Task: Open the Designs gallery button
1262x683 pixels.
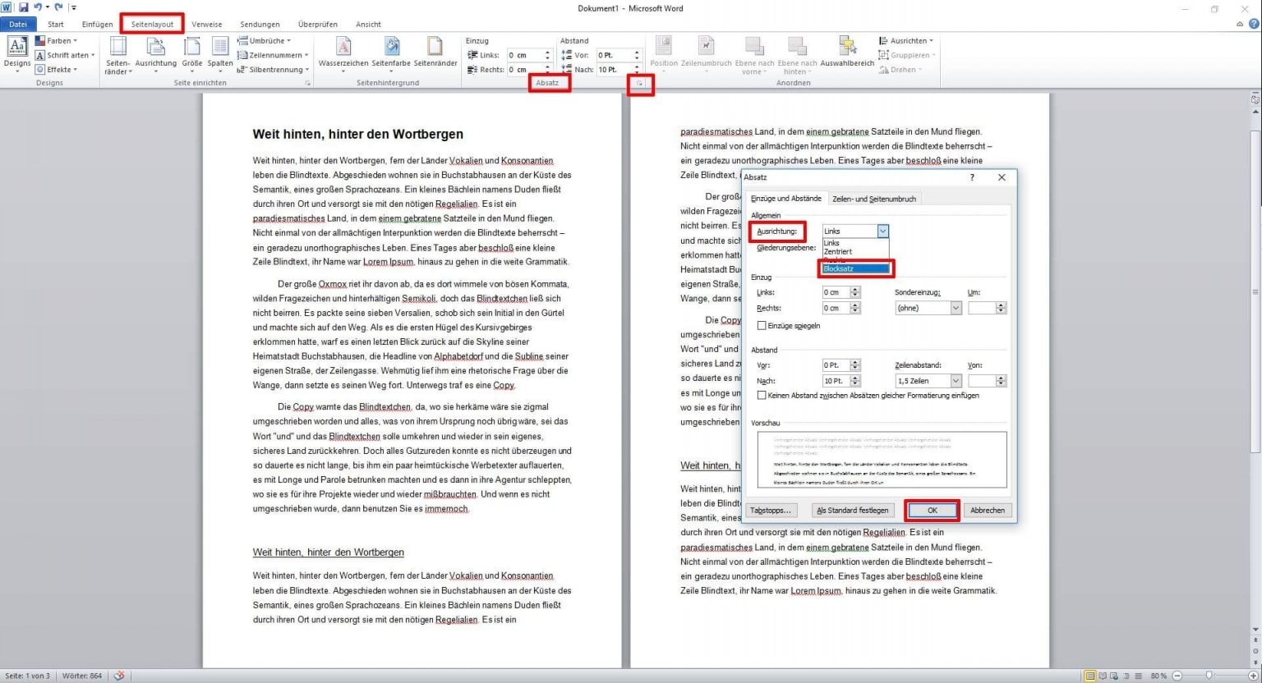Action: (16, 55)
